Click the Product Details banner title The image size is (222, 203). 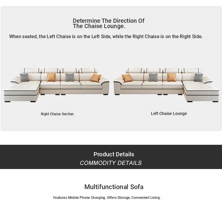click(x=114, y=154)
